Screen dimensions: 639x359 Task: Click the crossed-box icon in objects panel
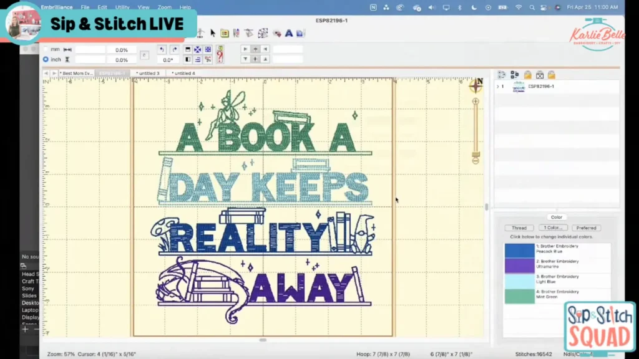click(x=540, y=75)
